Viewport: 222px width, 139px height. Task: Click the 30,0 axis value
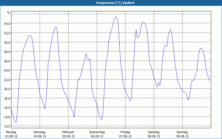[x=7, y=43]
